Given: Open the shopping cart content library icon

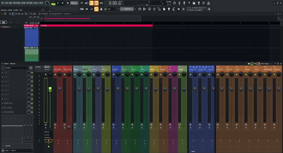Looking at the screenshot, I should click(183, 9).
